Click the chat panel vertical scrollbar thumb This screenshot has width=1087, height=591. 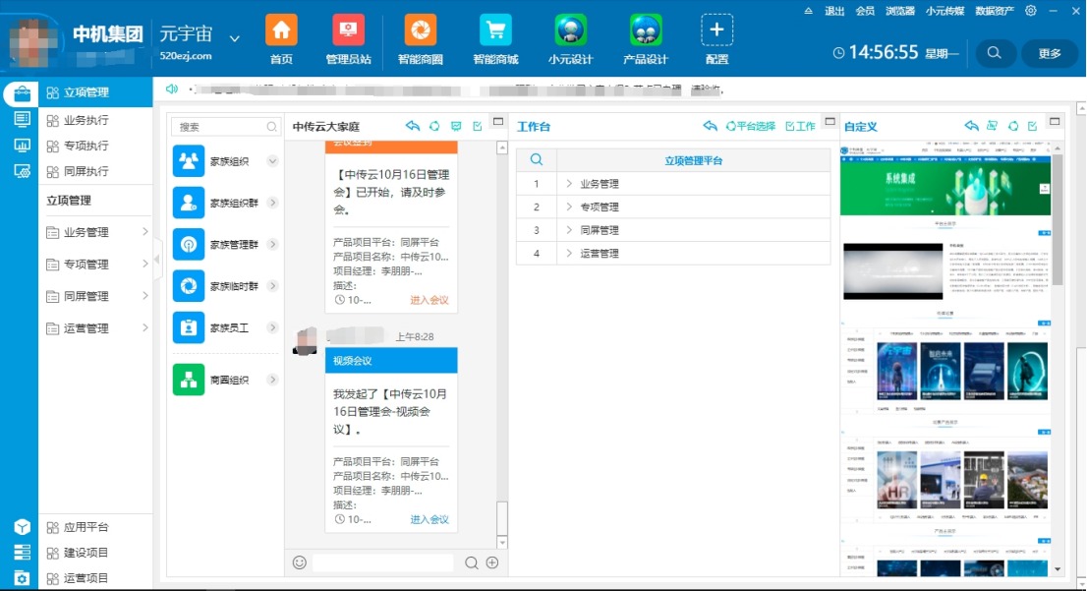click(x=502, y=515)
